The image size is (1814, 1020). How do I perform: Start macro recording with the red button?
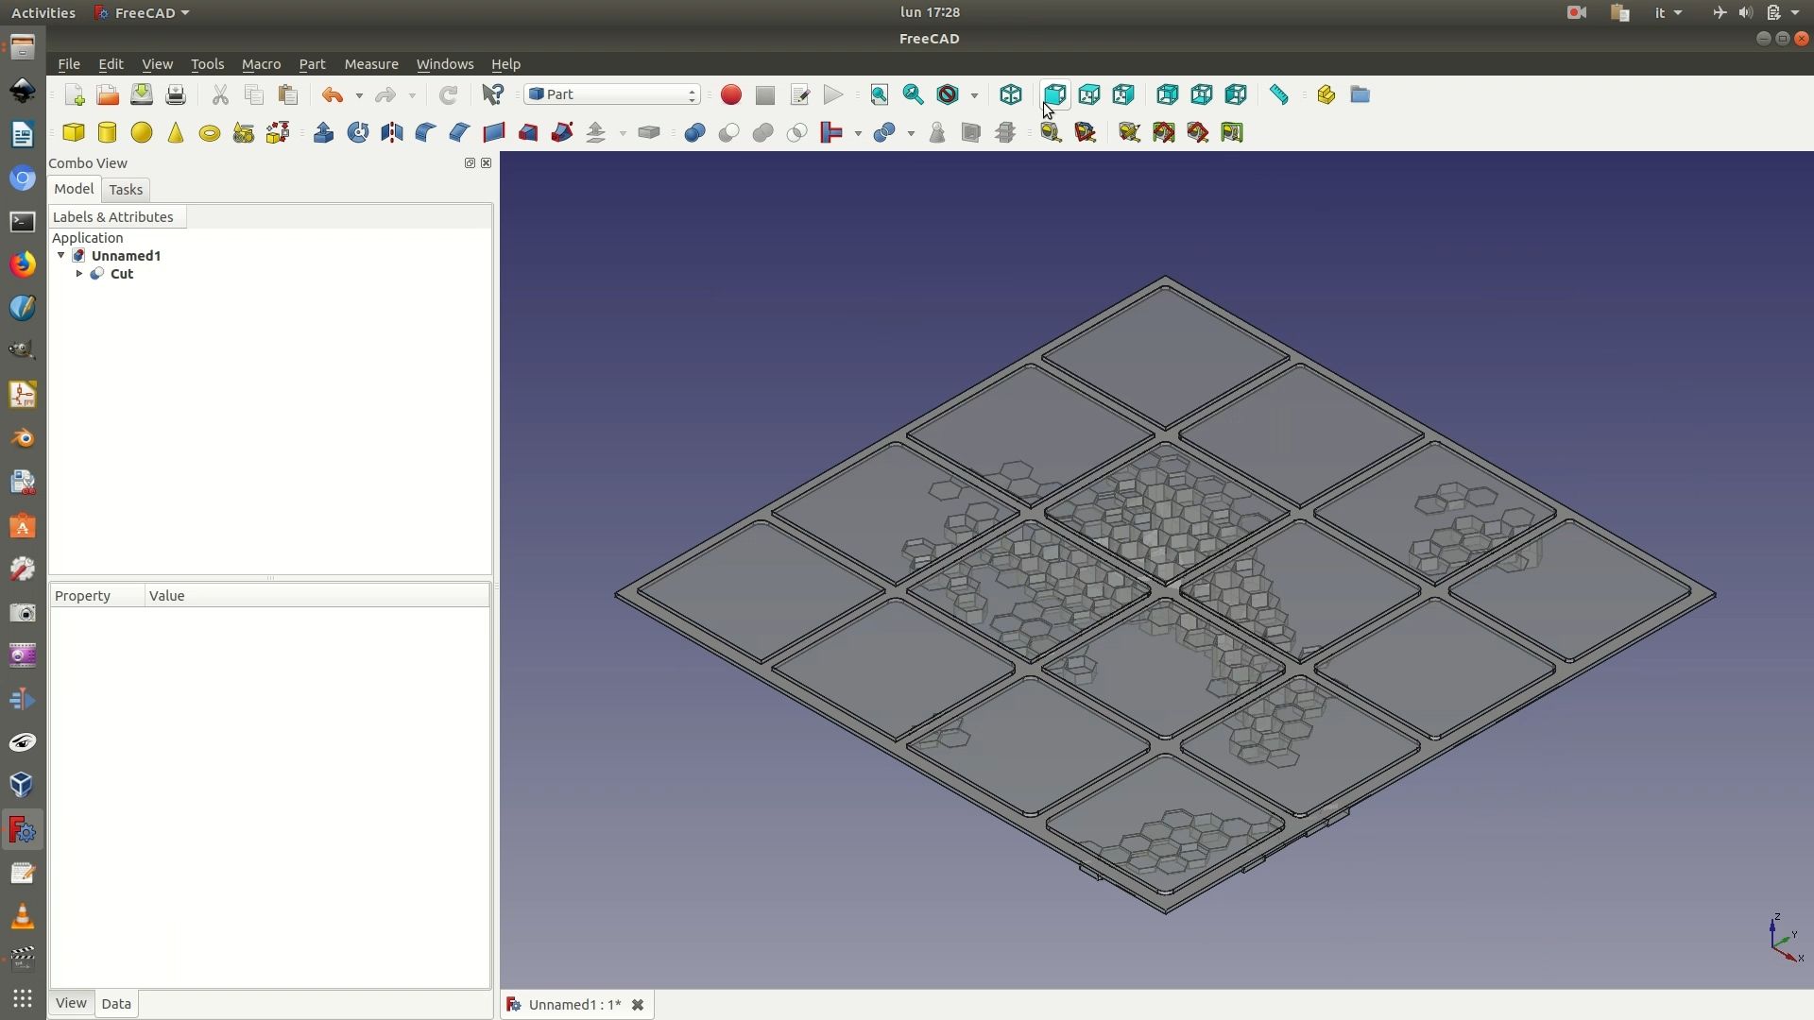point(731,94)
